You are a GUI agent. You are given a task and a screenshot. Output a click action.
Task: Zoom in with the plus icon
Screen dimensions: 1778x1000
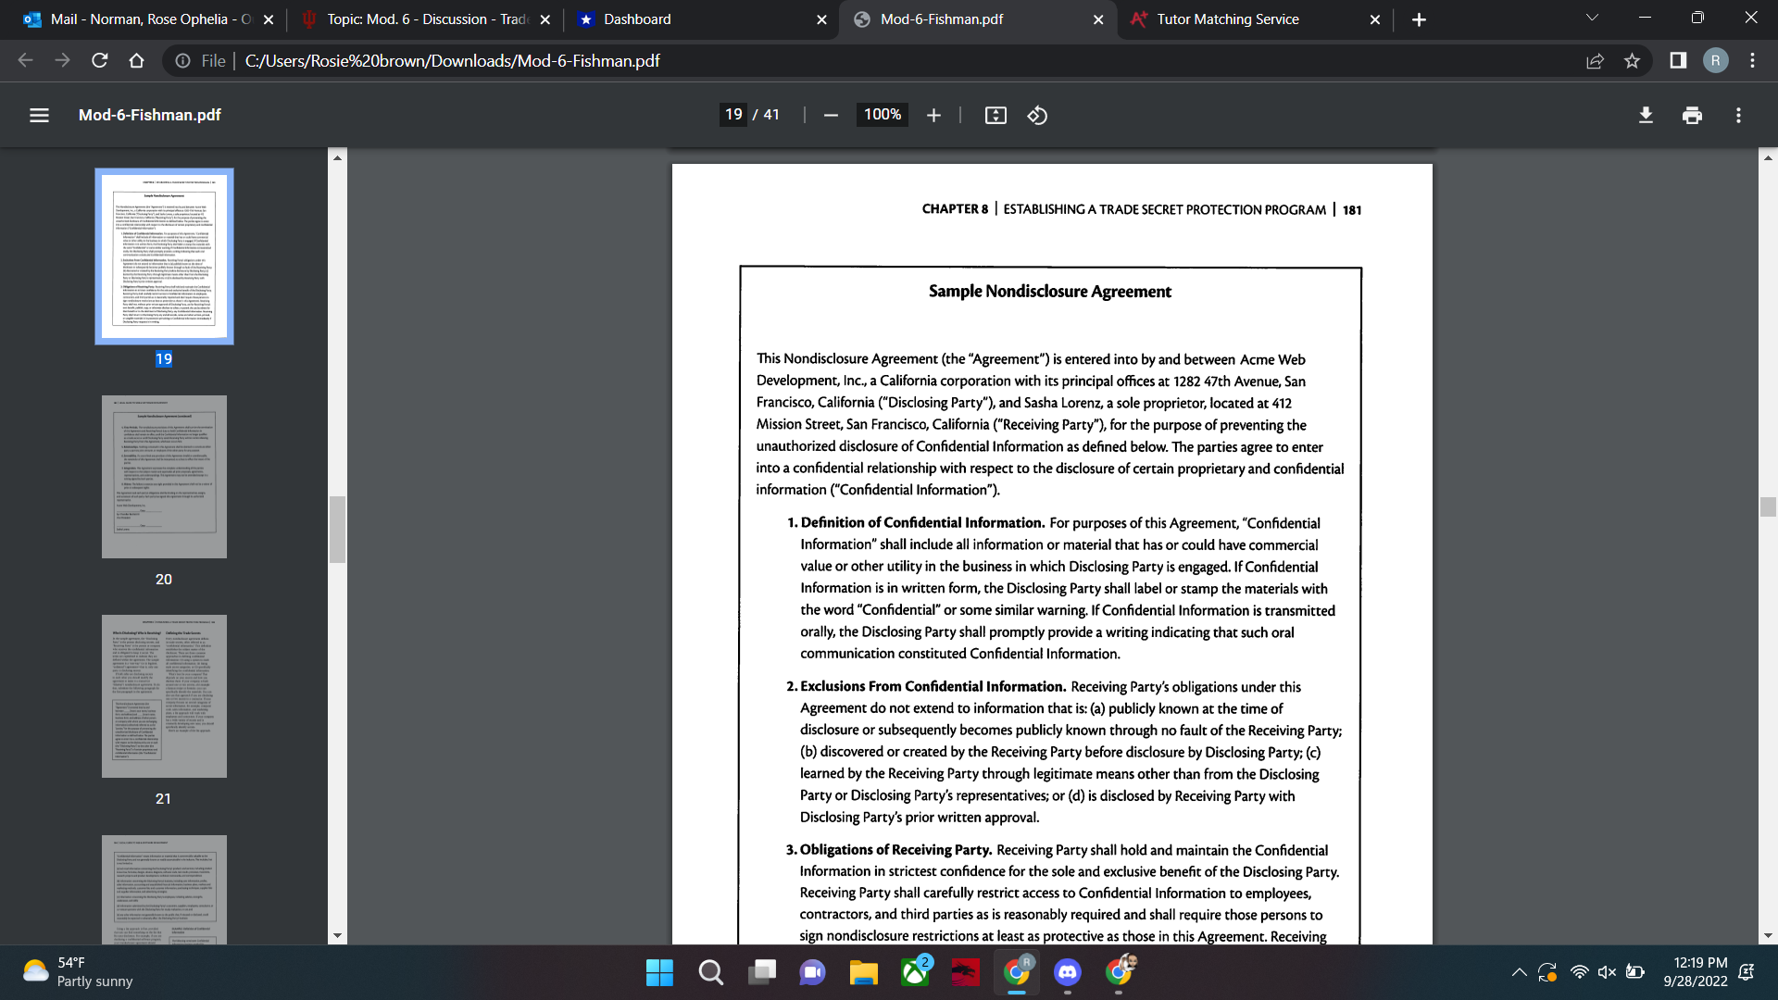click(933, 115)
